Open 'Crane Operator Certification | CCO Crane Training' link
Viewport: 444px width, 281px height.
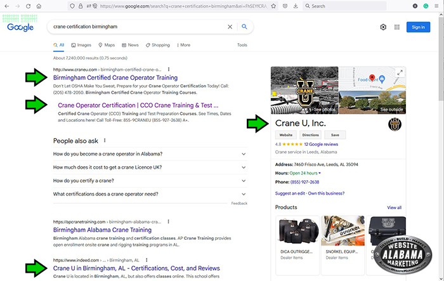(x=138, y=105)
